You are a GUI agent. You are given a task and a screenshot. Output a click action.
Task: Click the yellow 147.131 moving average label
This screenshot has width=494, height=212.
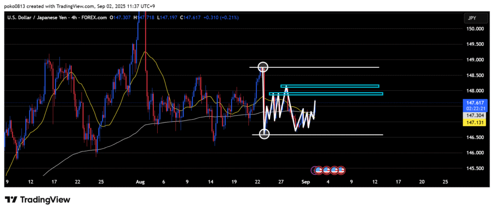click(x=472, y=123)
